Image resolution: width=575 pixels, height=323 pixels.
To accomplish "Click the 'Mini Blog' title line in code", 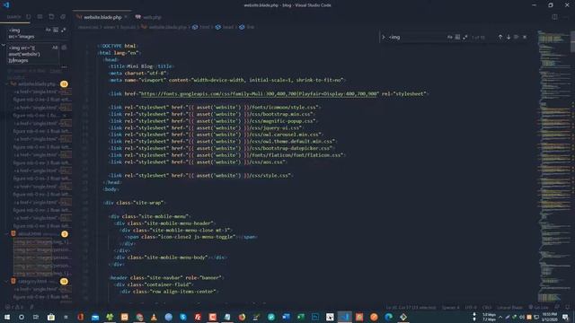I will (141, 66).
